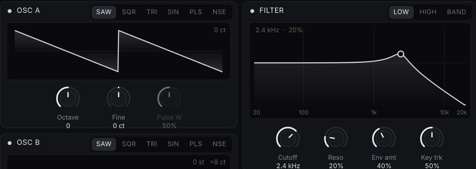Choose PLS waveform for OSC B

pyautogui.click(x=196, y=144)
